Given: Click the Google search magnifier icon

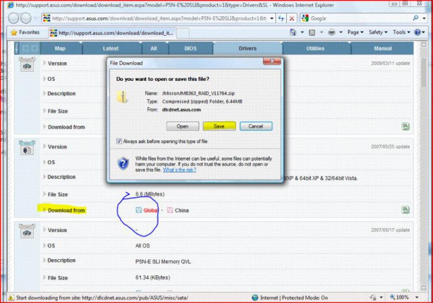Looking at the screenshot, I should tap(416, 18).
